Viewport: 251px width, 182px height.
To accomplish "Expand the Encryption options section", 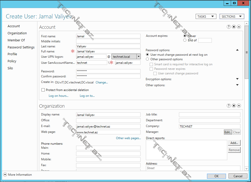I will tap(237, 79).
